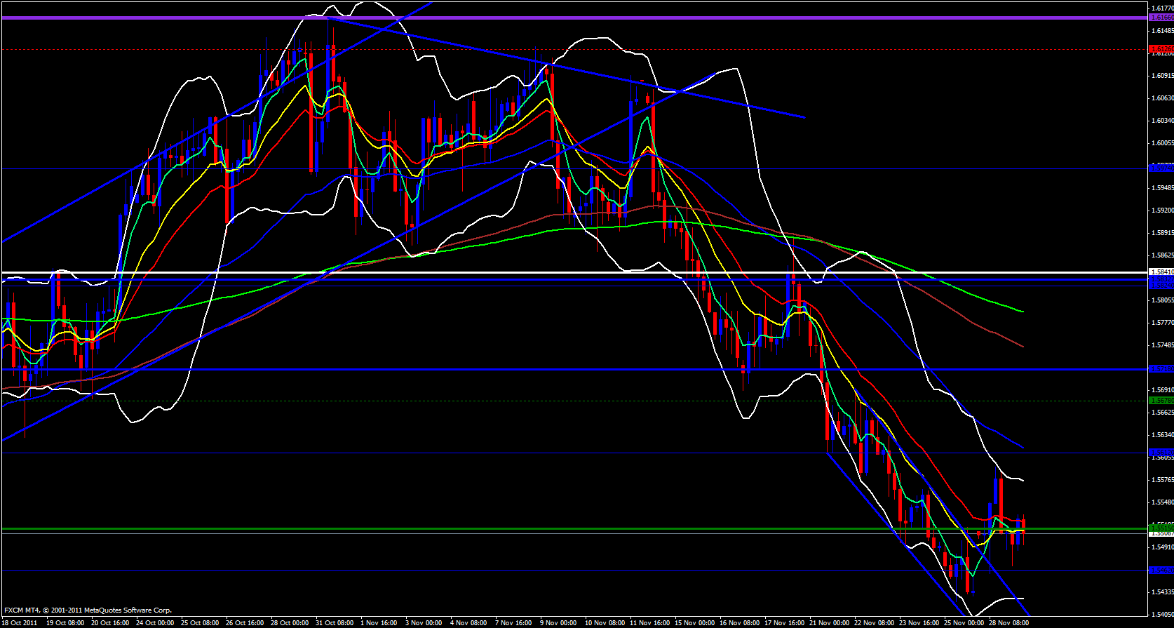Select the 9 Nov 00:00 time marker
The width and height of the screenshot is (1174, 628).
559,623
